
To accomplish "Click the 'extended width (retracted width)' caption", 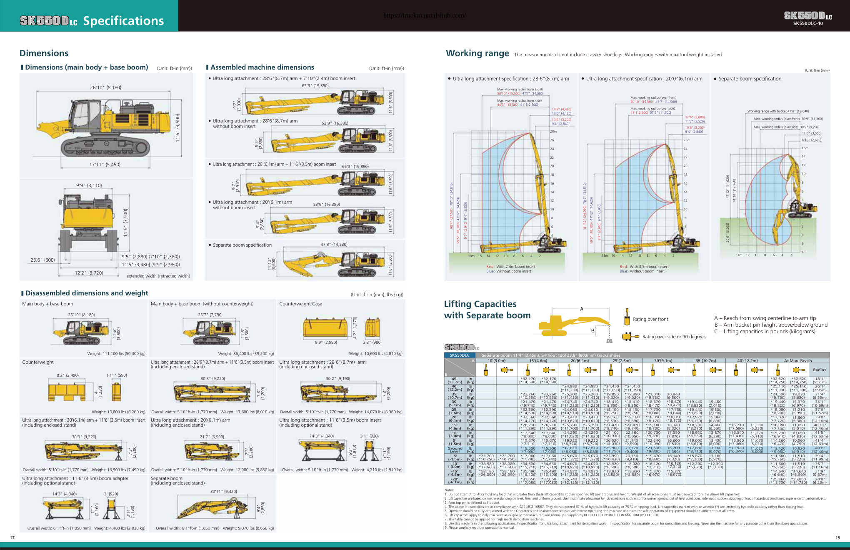I will 158,276.
